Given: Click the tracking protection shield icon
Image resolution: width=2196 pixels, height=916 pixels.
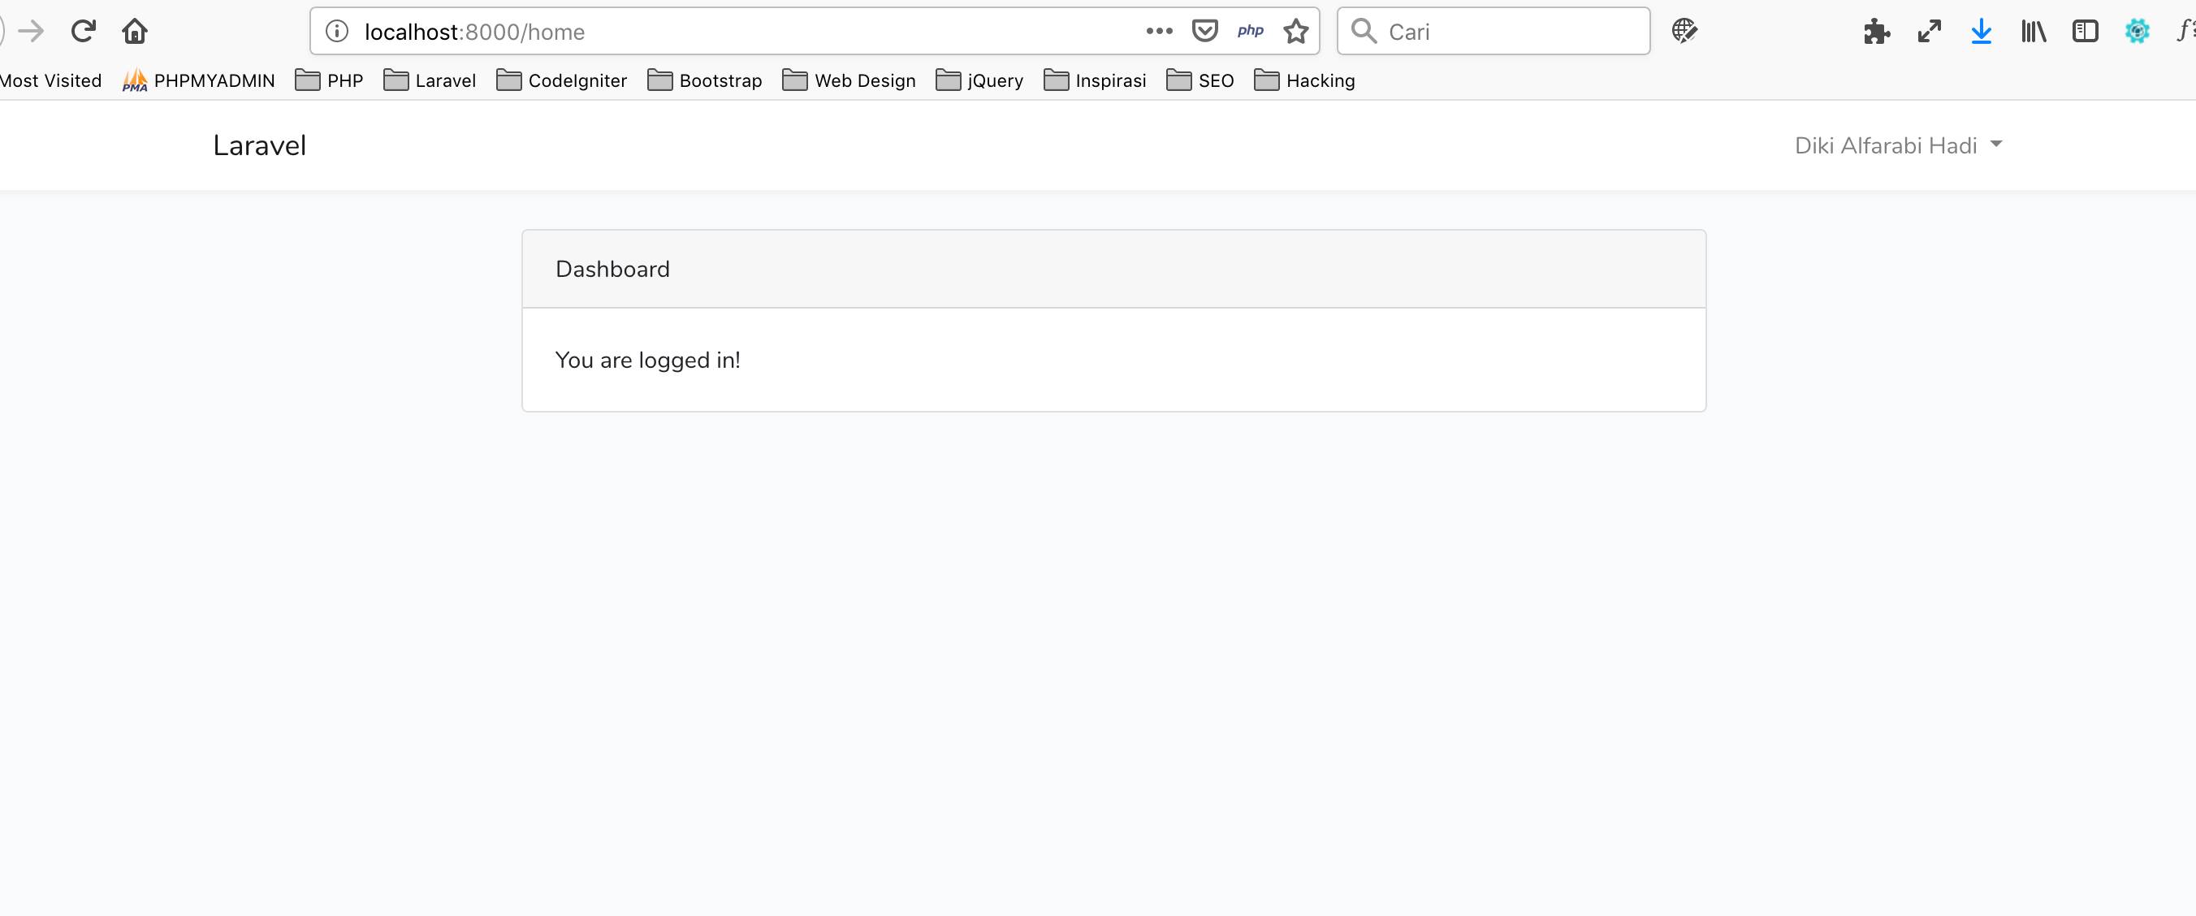Looking at the screenshot, I should 1204,31.
